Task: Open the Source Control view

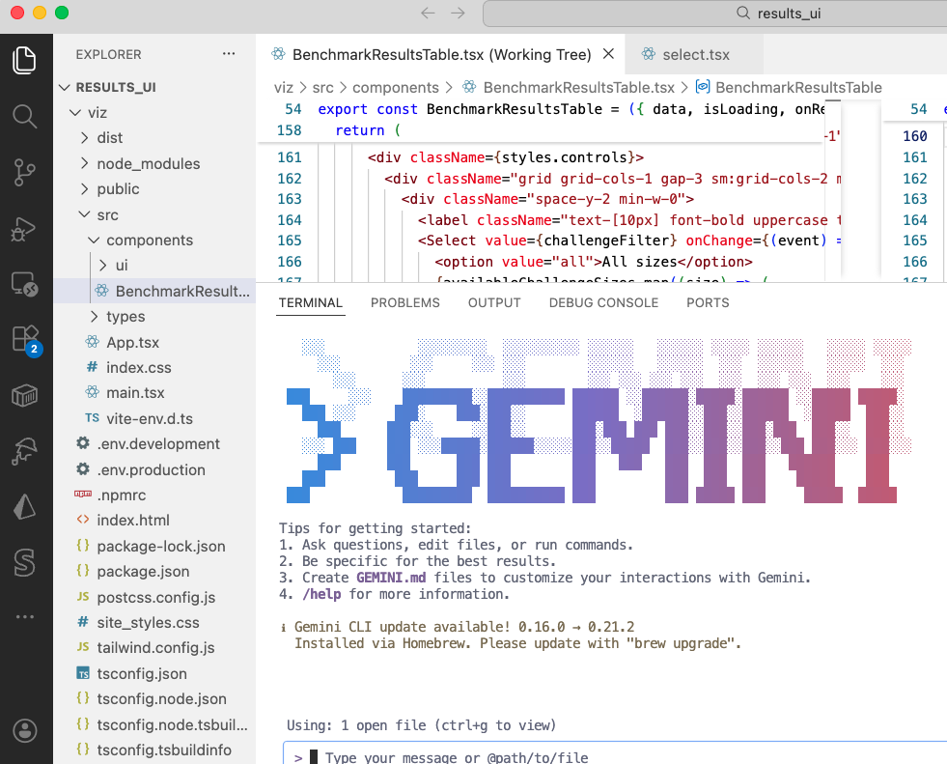Action: pos(25,172)
